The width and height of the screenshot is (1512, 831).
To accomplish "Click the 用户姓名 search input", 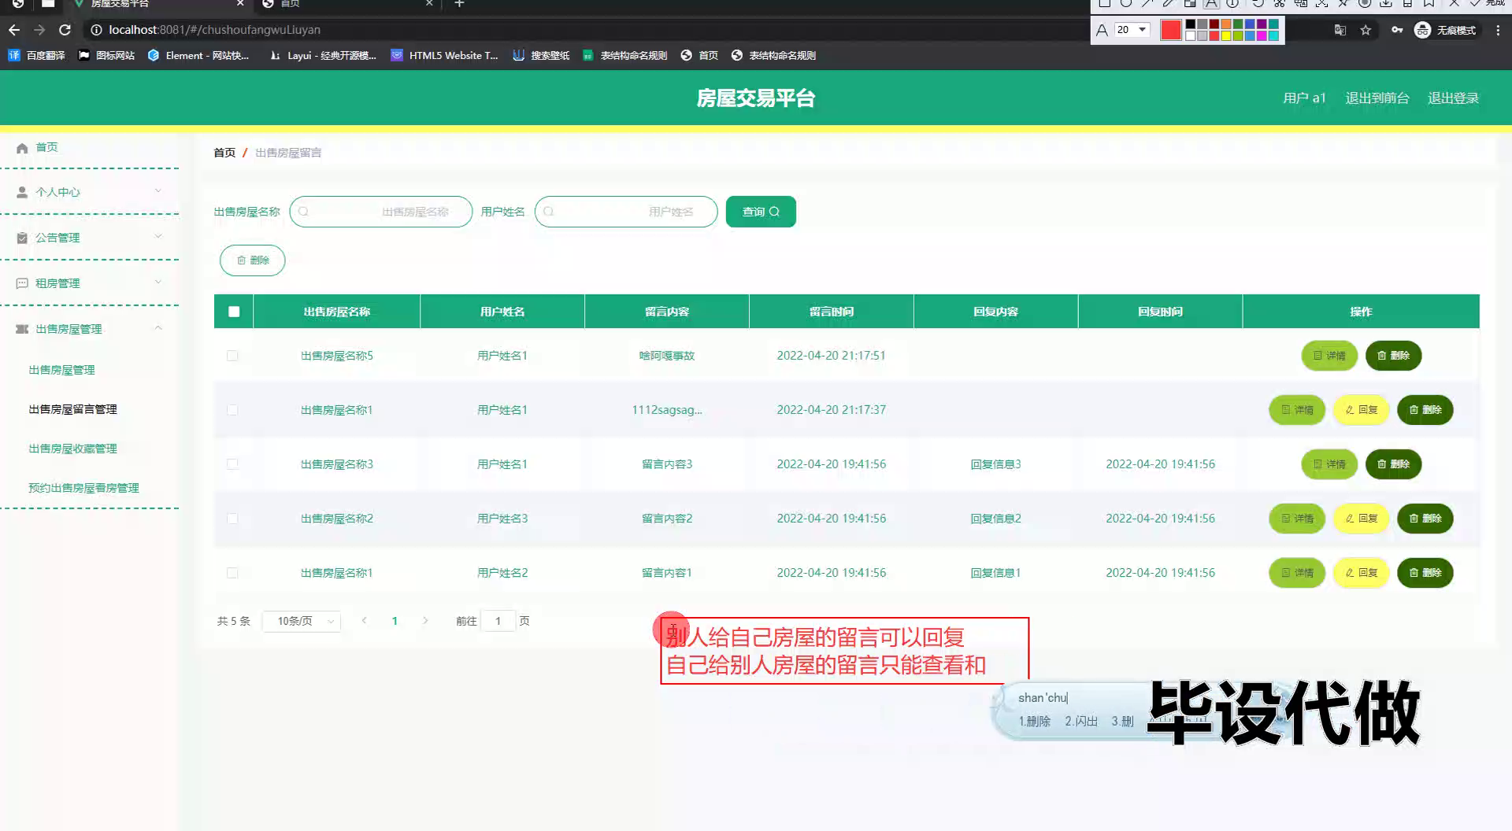I will 626,212.
